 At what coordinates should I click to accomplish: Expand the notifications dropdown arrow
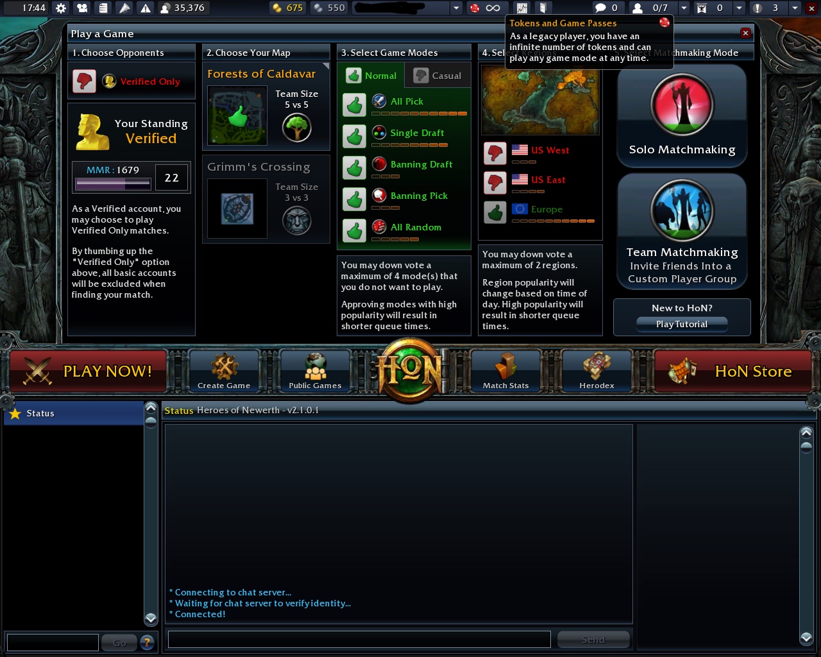795,8
